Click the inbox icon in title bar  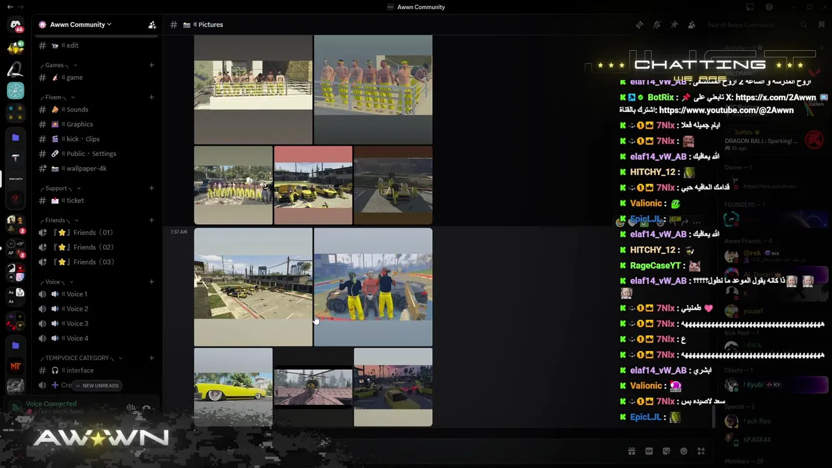tap(749, 7)
